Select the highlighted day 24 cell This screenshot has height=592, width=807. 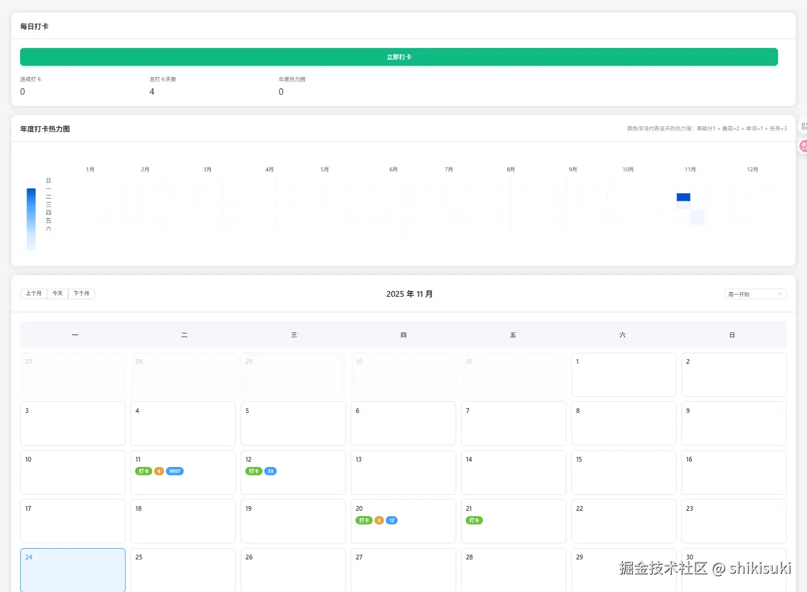point(73,570)
